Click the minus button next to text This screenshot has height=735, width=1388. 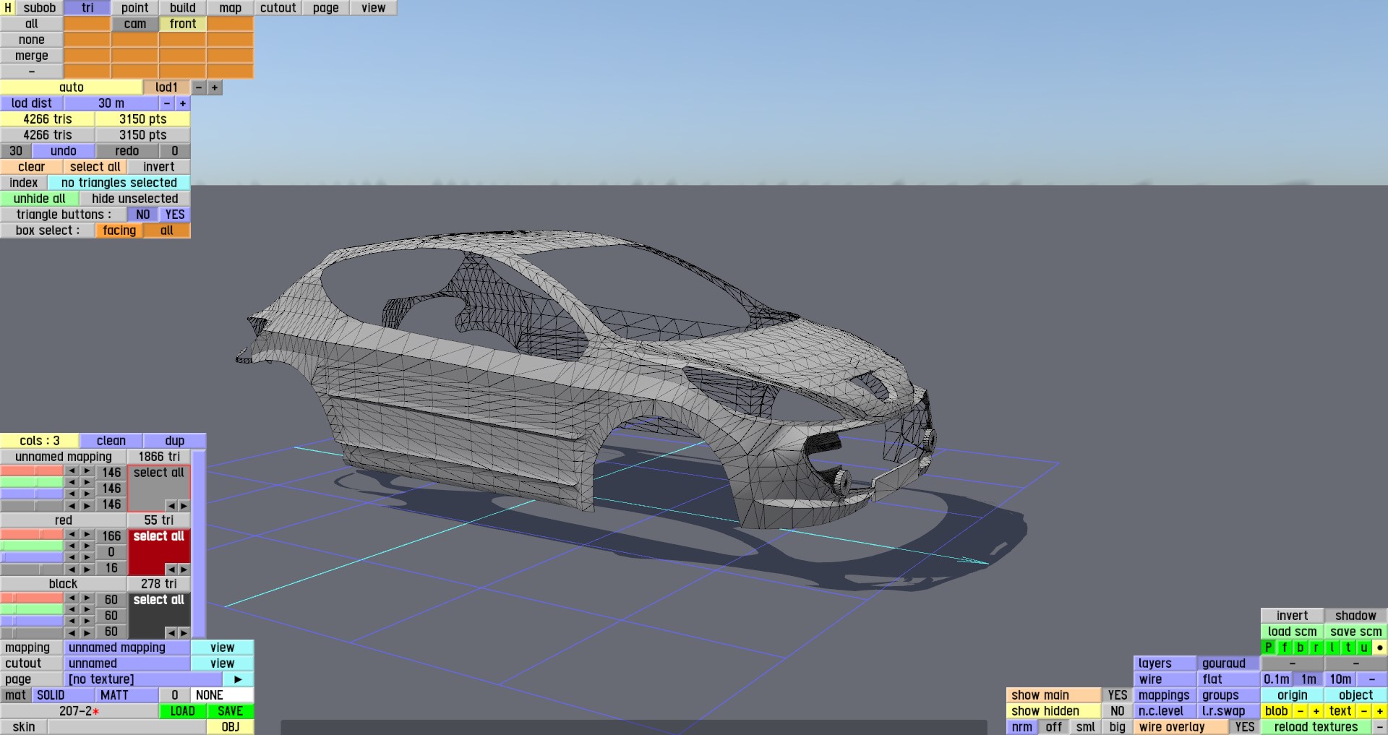(x=1364, y=711)
